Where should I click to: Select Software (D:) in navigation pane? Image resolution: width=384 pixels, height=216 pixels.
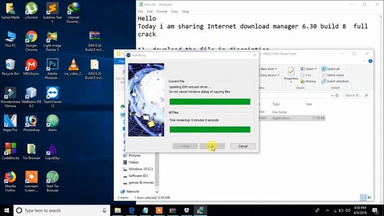coord(138,176)
